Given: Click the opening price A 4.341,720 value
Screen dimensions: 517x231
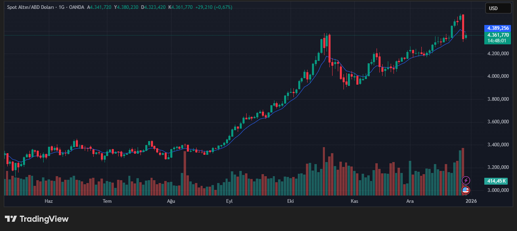Looking at the screenshot, I should (x=99, y=7).
